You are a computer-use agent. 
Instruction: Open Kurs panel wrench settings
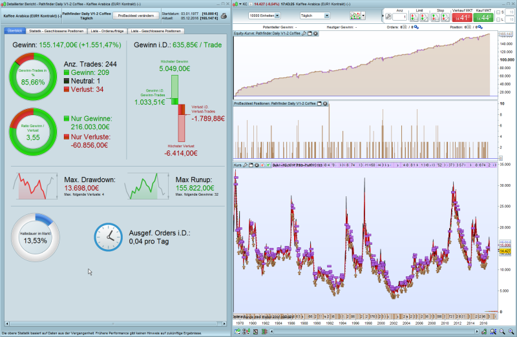245,165
